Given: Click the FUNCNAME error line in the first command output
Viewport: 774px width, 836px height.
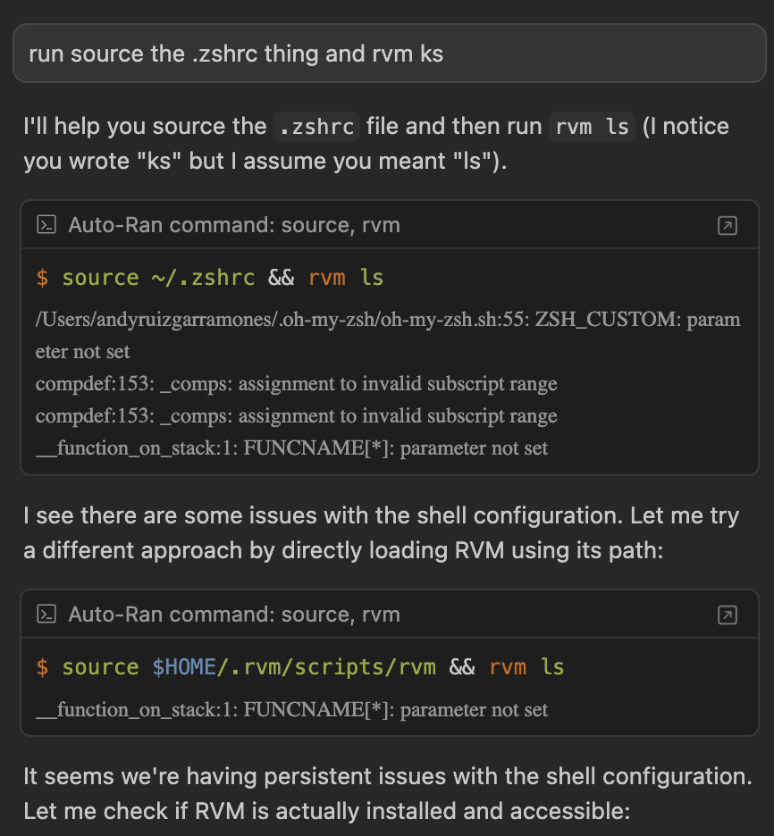Looking at the screenshot, I should 291,448.
